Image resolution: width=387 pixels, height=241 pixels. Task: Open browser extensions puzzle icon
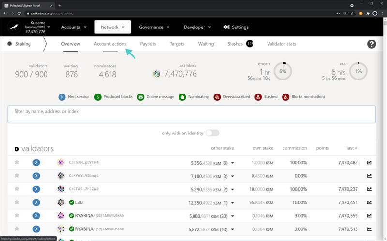point(368,13)
